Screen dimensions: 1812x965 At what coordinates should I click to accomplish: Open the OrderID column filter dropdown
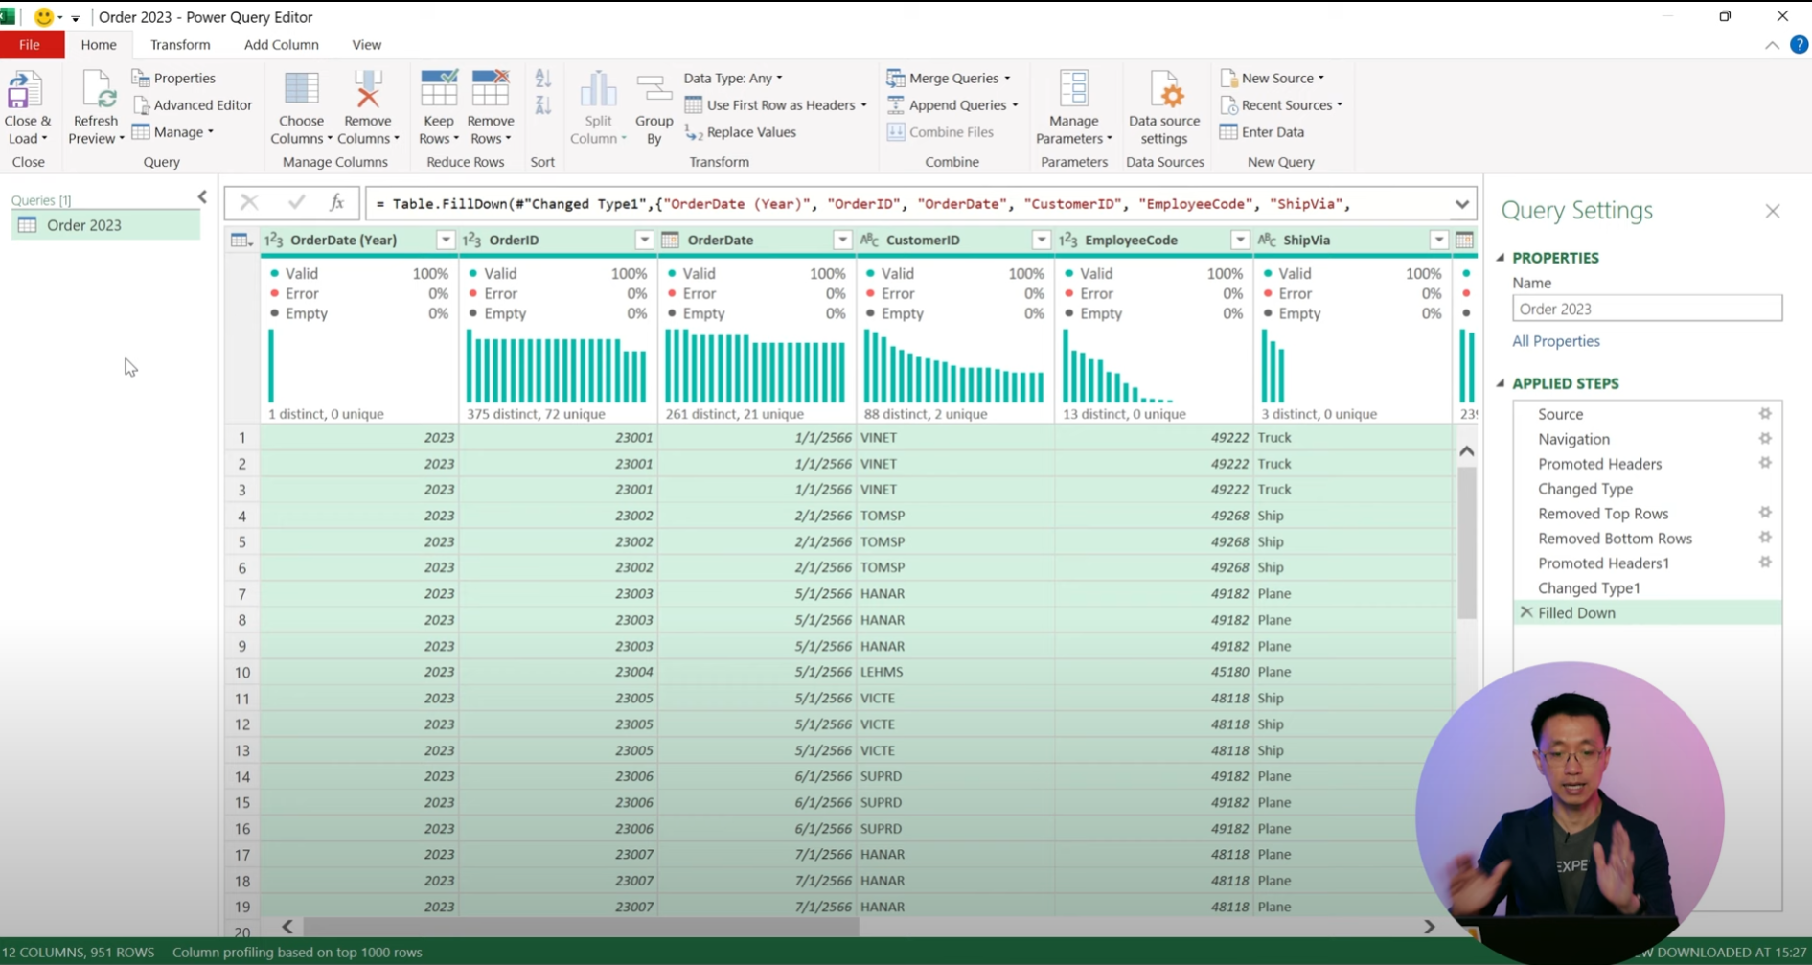[x=644, y=240]
